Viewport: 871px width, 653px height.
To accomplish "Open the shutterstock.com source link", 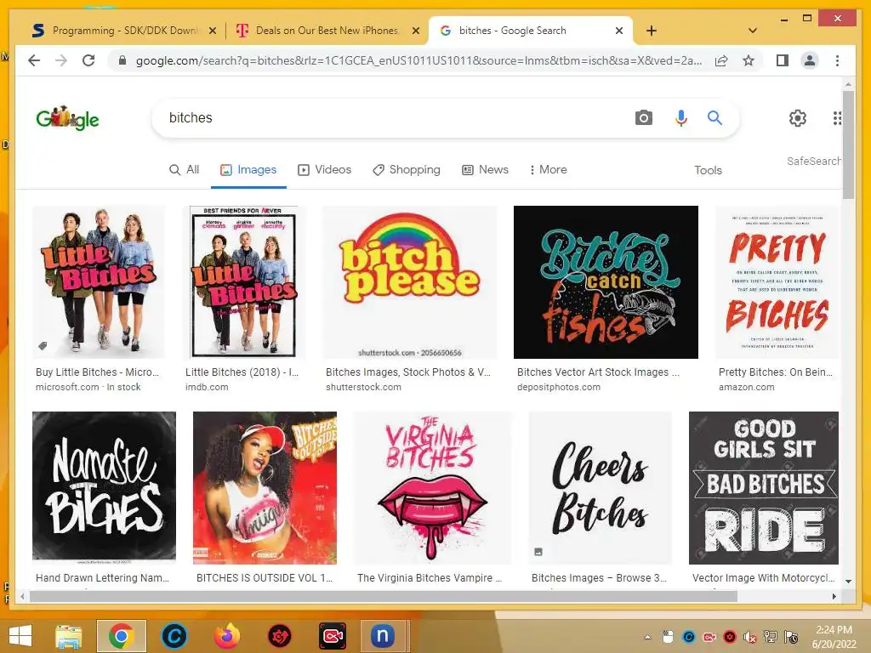I will (x=363, y=387).
